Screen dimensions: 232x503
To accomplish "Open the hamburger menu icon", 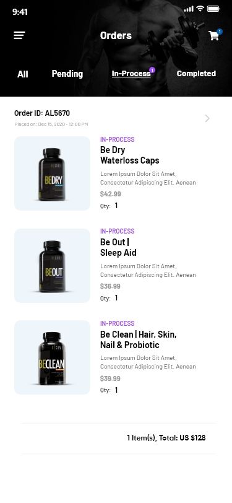I will tap(19, 35).
